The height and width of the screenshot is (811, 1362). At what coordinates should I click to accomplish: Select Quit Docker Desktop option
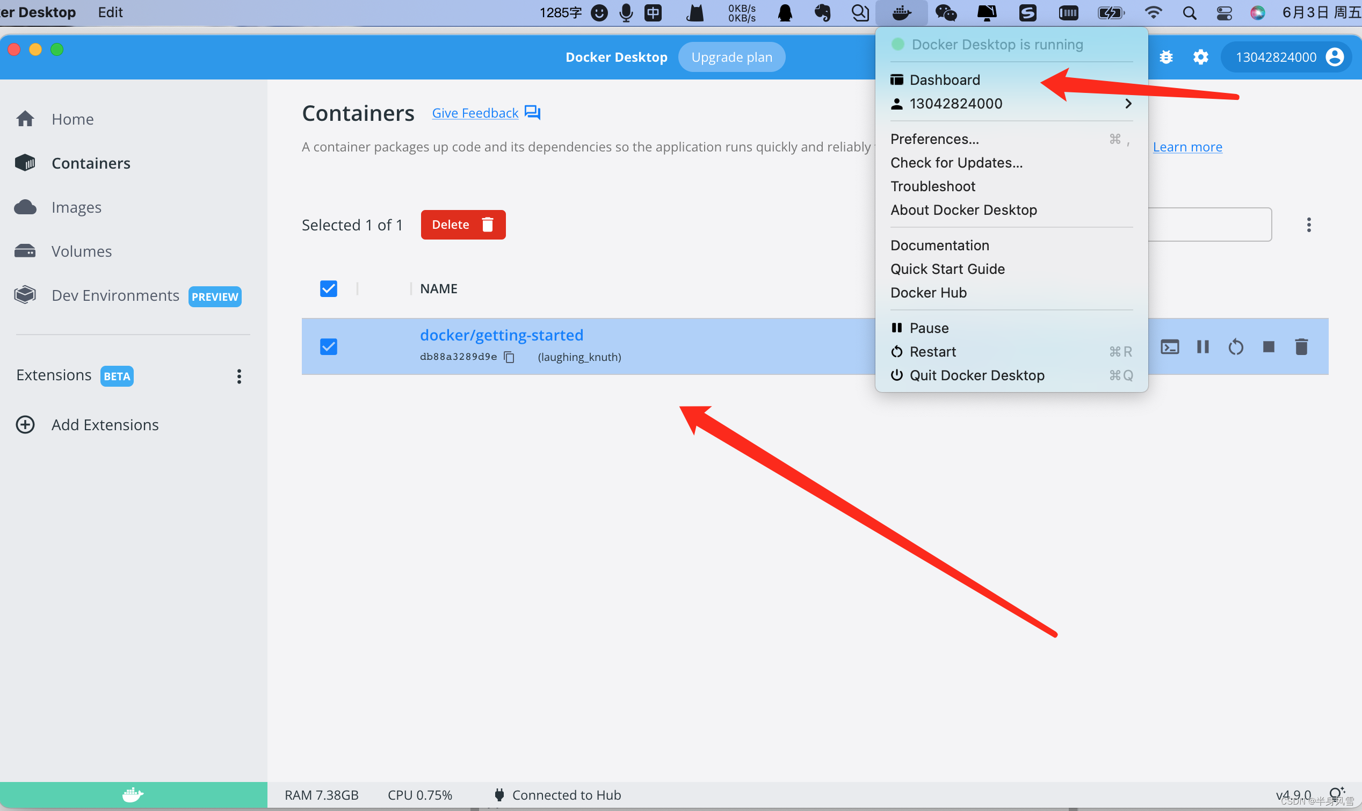[976, 374]
